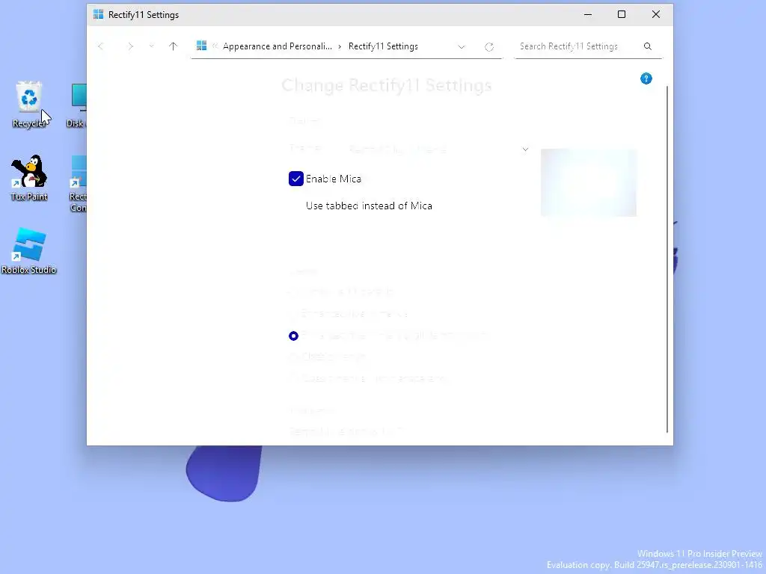Screen dimensions: 766x574
Task: Expand the double-chevron breadcrumb overflow
Action: pyautogui.click(x=215, y=46)
